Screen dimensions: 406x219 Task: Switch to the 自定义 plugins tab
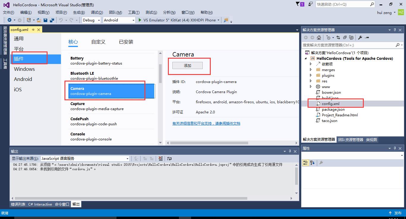[x=98, y=42]
